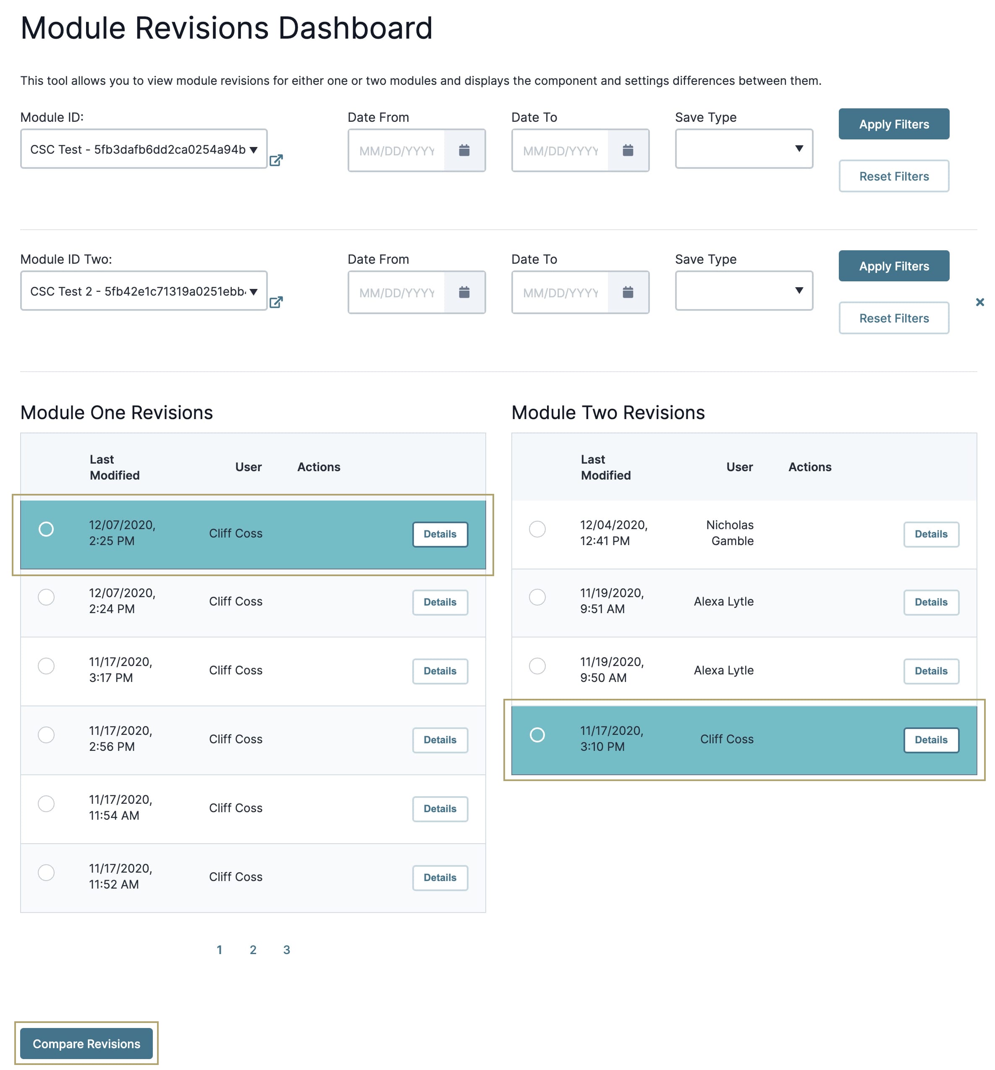View Details of 11/17/2020 11:54 AM revision
995x1070 pixels.
(x=440, y=809)
